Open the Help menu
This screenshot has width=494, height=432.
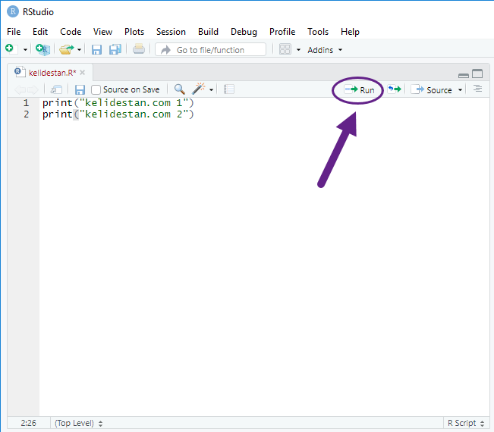pos(350,32)
